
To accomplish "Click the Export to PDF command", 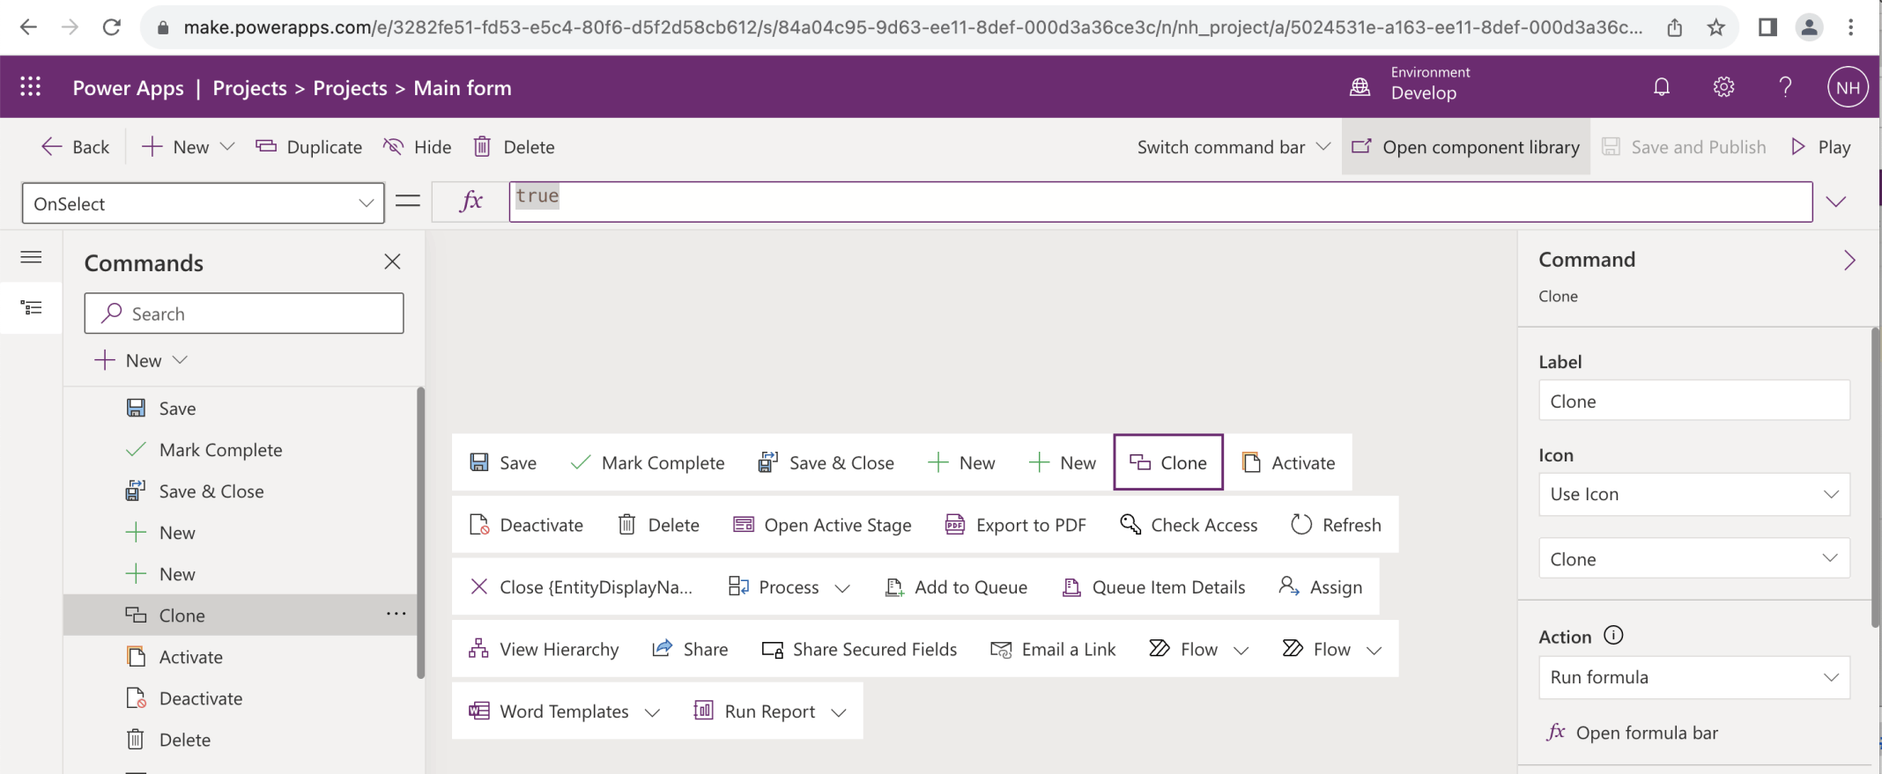I will pos(1015,525).
